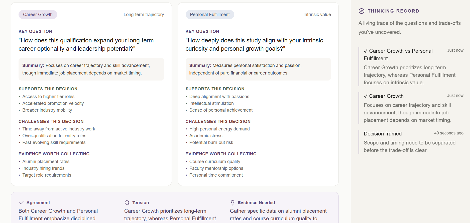Click the Personal Fulfillment summary box
Screen dimensions: 470x223
coord(258,69)
